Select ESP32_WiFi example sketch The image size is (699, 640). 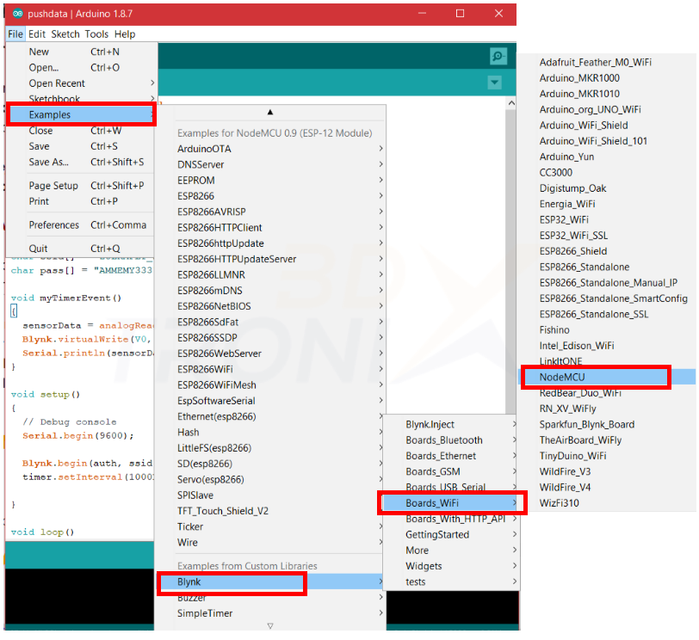(564, 219)
